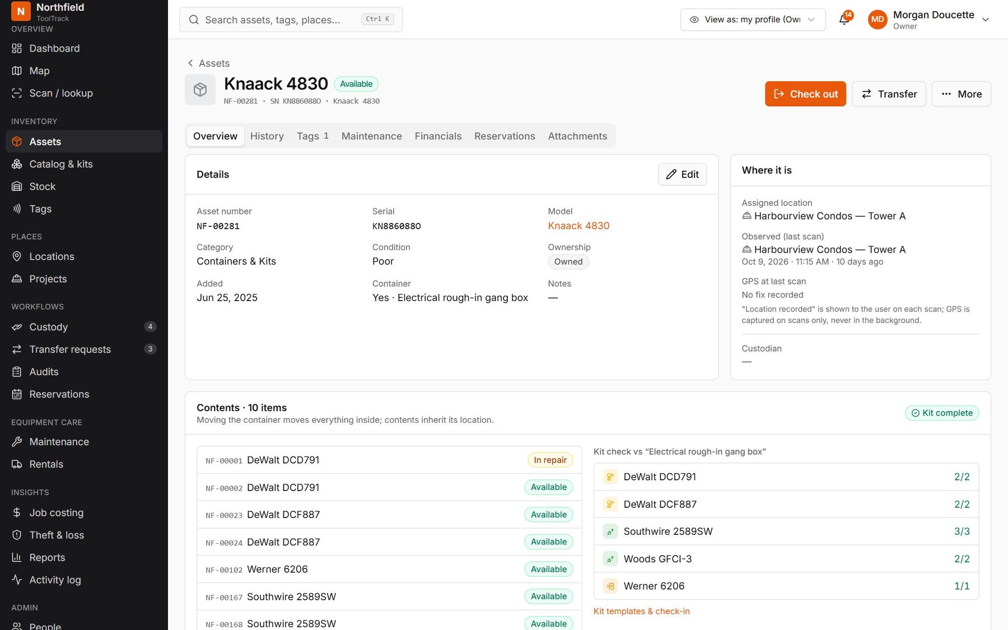Screen dimensions: 1008x630
Task: Open Transfer requests
Action: [x=84, y=349]
